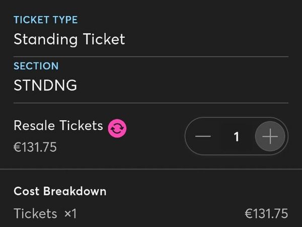Viewport: 302px width, 227px height.
Task: Tap the divider line below Standing Ticket
Action: 151,56
